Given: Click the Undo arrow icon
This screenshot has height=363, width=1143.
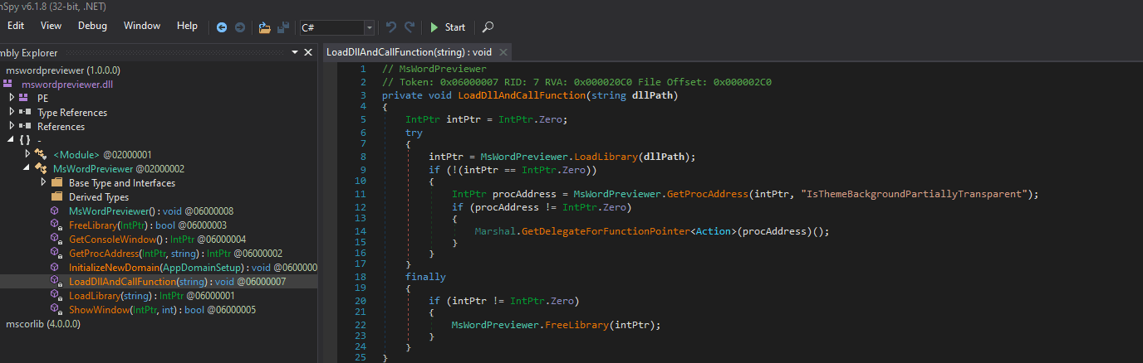Looking at the screenshot, I should (x=392, y=27).
